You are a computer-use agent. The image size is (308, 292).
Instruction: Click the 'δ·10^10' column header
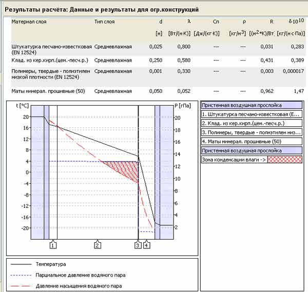tap(296, 21)
